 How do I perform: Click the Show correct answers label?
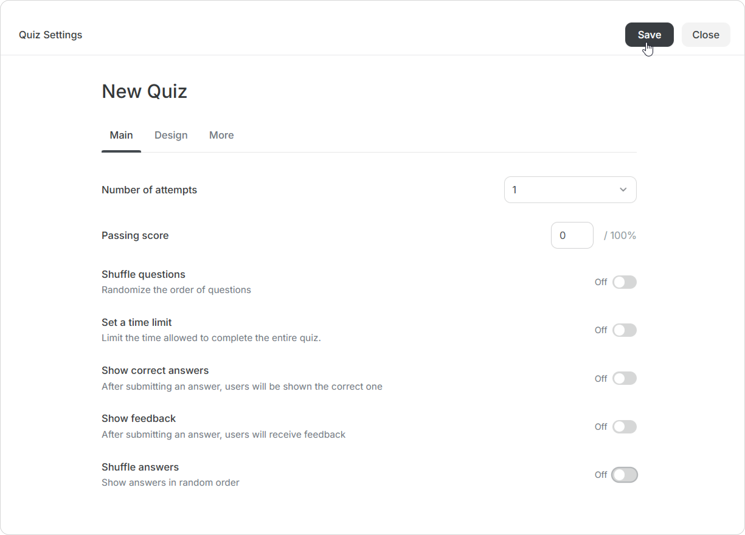pos(155,371)
